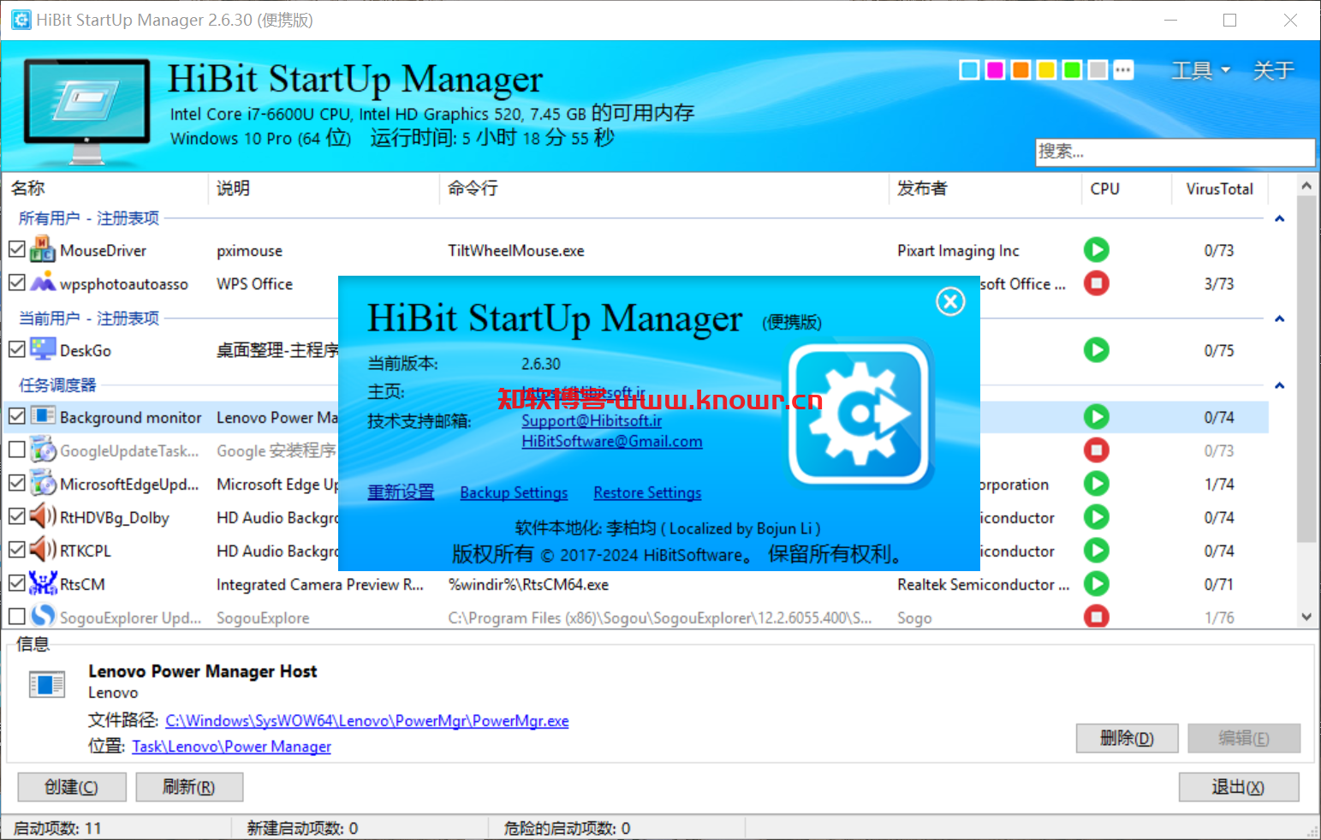The height and width of the screenshot is (840, 1321).
Task: Sort by the 说明 column header
Action: pos(324,188)
